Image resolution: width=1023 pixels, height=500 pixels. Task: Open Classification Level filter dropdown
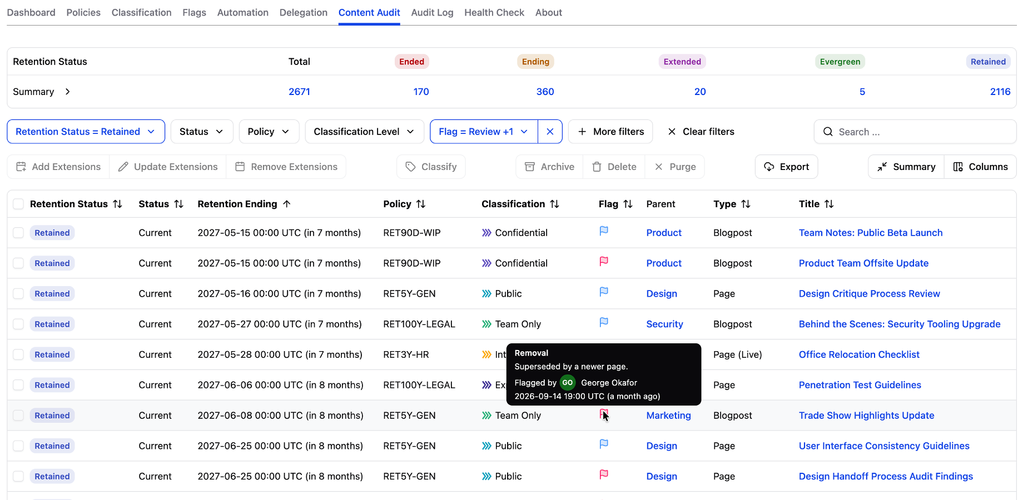(364, 132)
